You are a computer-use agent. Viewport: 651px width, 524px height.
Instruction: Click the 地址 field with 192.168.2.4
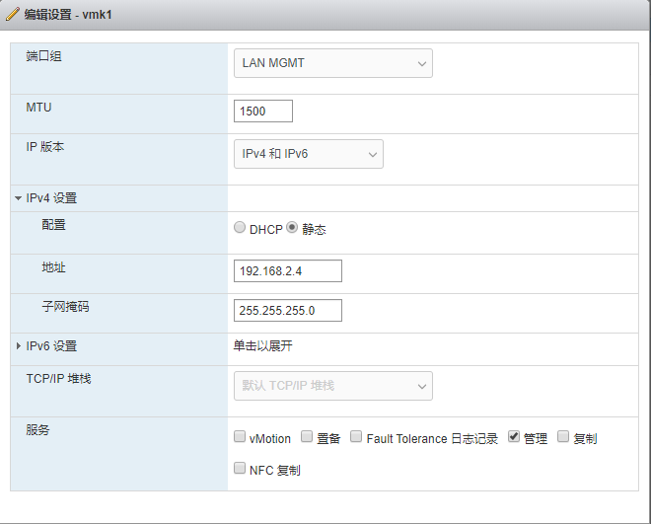[x=288, y=270]
